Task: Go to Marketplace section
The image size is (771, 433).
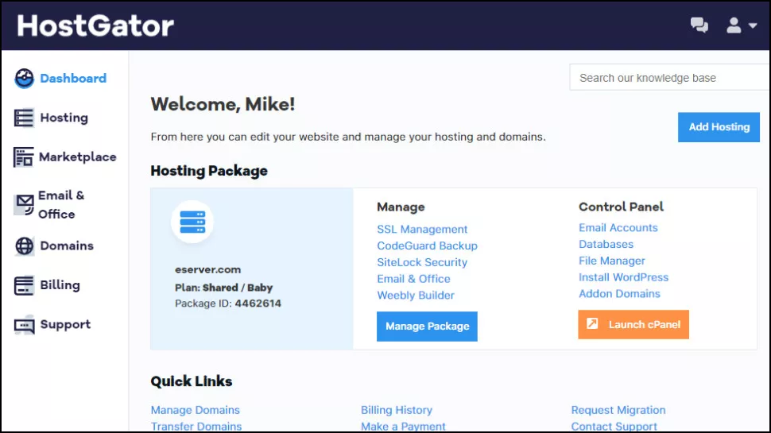Action: point(78,157)
